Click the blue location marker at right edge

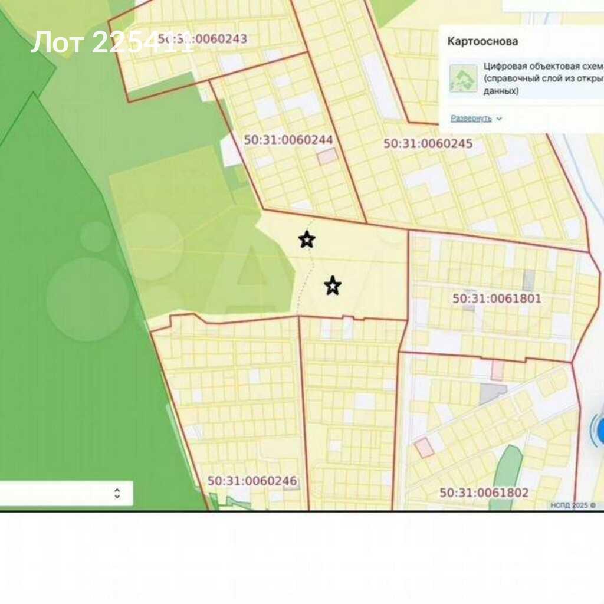(x=599, y=431)
